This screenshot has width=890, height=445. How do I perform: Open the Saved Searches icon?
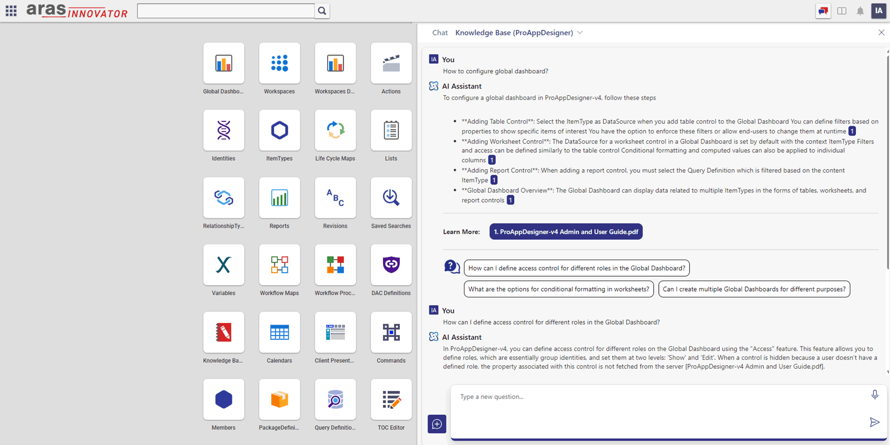391,198
